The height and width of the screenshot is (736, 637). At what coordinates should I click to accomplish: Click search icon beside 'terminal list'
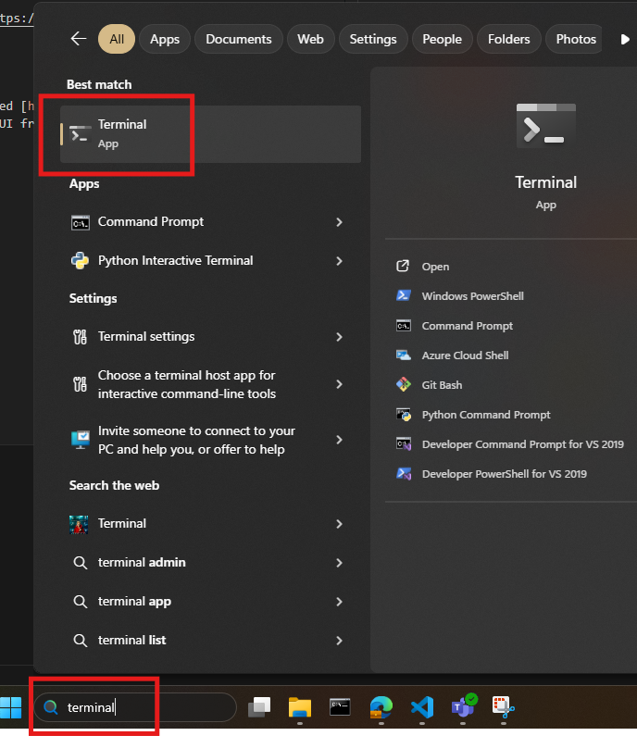[81, 641]
